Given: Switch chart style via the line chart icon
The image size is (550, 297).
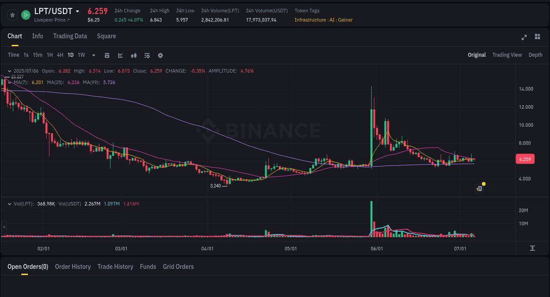Looking at the screenshot, I should (120, 55).
